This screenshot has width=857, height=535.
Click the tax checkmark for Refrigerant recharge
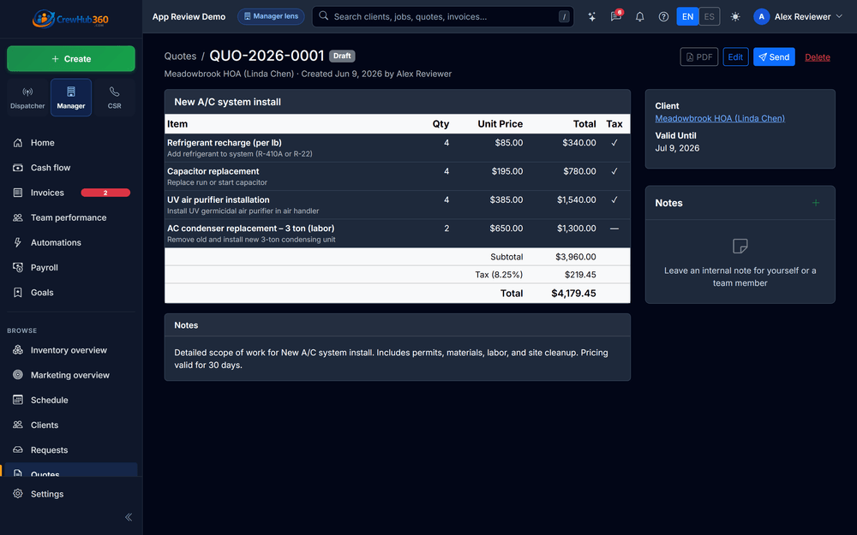coord(614,142)
